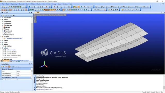Image resolution: width=165 pixels, height=93 pixels.
Task: Expand the Properties tree node
Action: [x=2, y=25]
